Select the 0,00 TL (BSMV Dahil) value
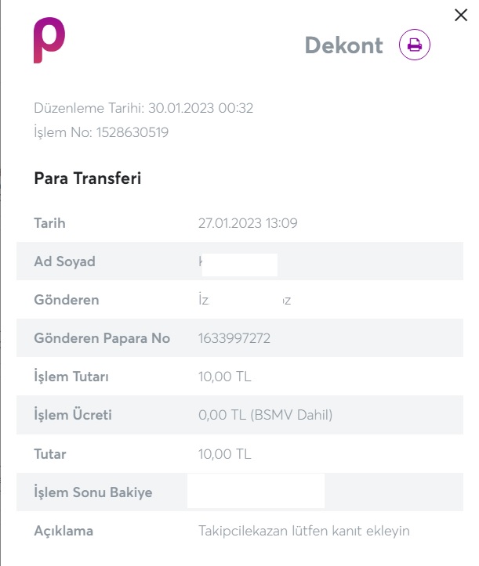The image size is (479, 566). click(266, 415)
